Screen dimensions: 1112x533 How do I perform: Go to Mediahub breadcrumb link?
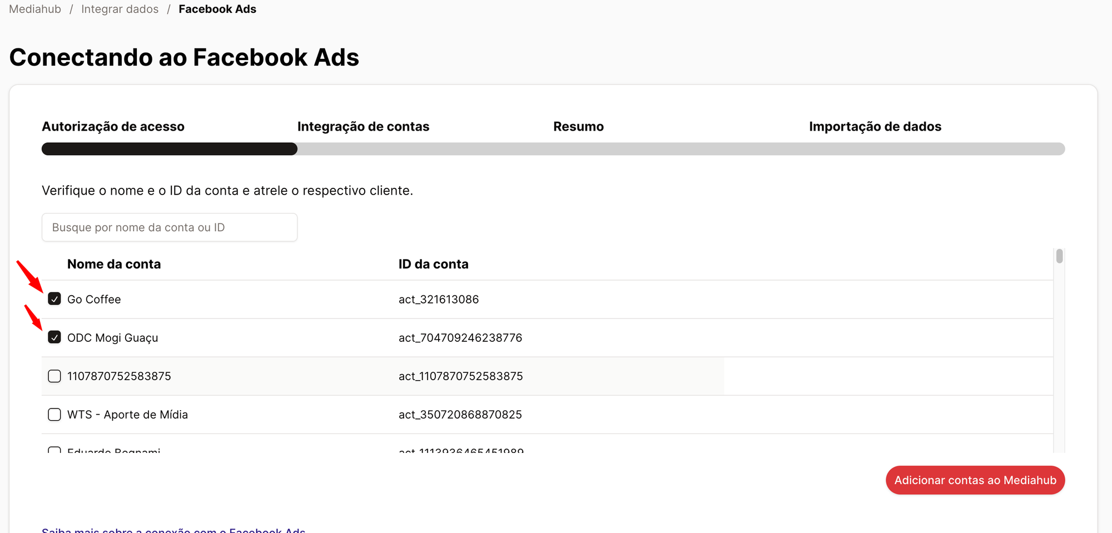[35, 9]
